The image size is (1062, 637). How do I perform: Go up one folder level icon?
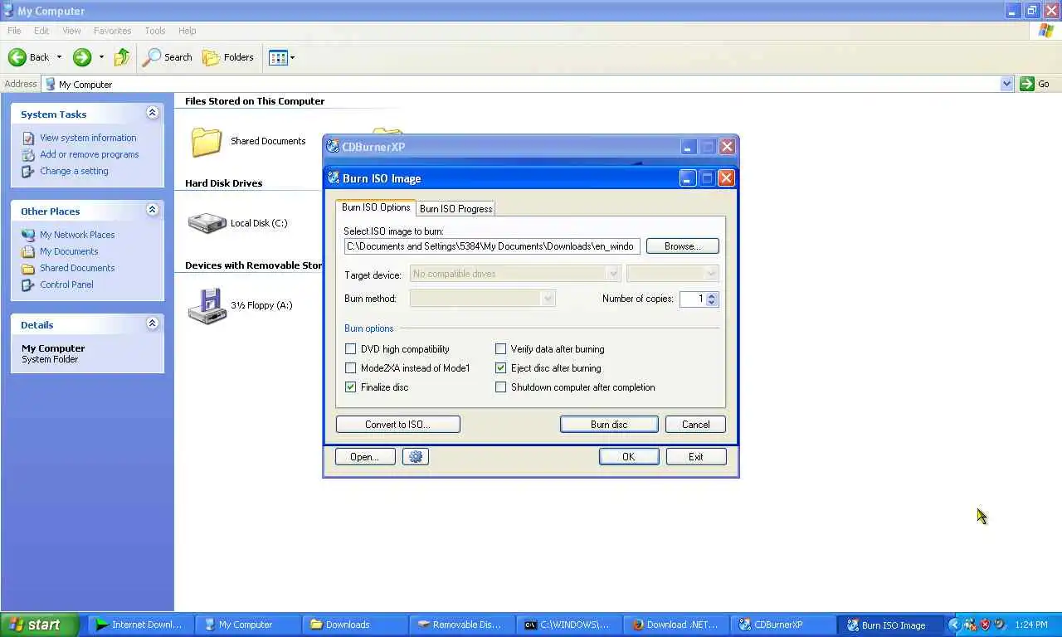tap(122, 57)
